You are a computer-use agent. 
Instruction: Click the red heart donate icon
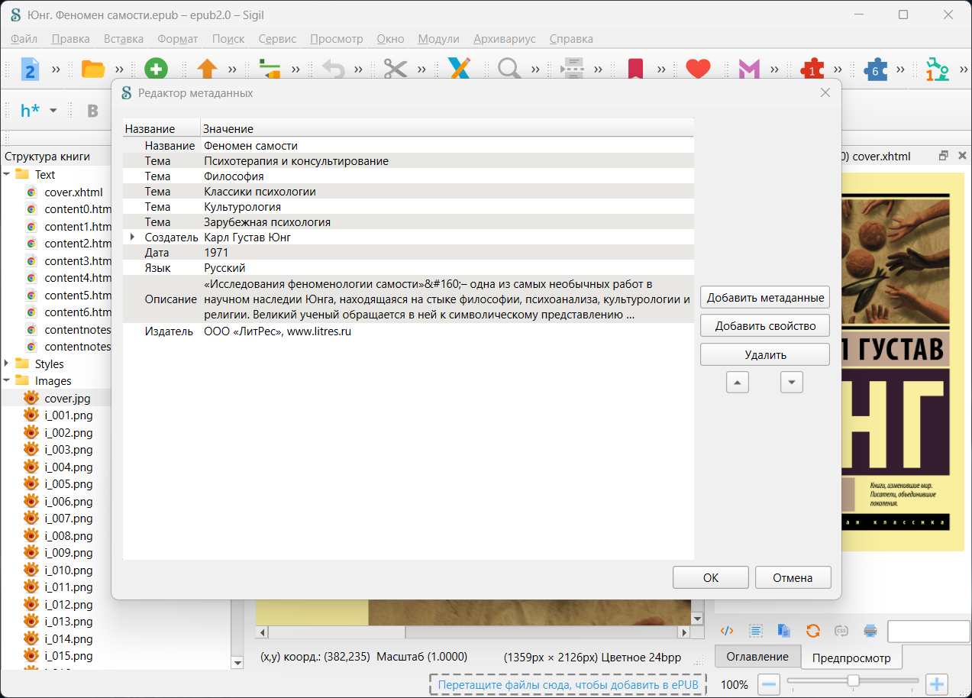pos(698,69)
